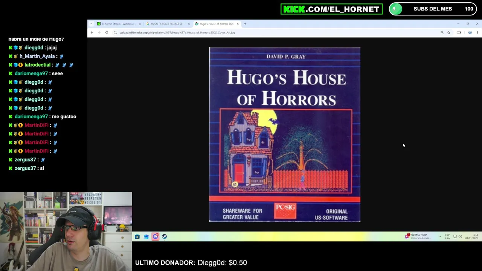
Task: Switch to HUGO PS1 DATE RELEASE tab
Action: point(168,24)
